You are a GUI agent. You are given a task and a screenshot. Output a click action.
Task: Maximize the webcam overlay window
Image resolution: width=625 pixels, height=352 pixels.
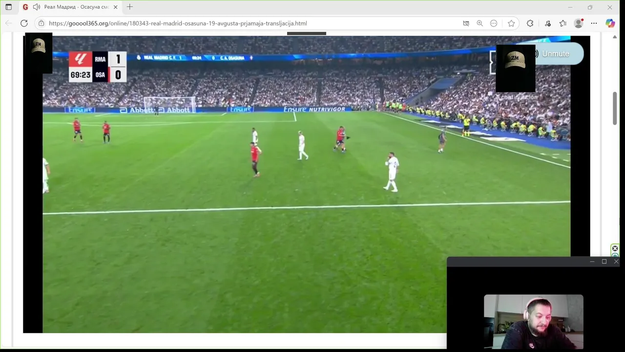pos(604,262)
